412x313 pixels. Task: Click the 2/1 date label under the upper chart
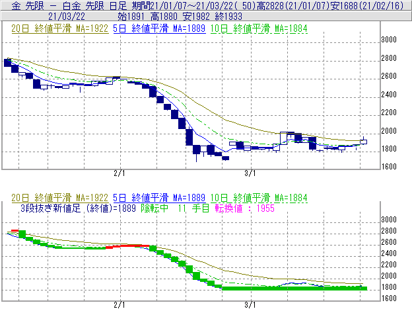point(120,173)
